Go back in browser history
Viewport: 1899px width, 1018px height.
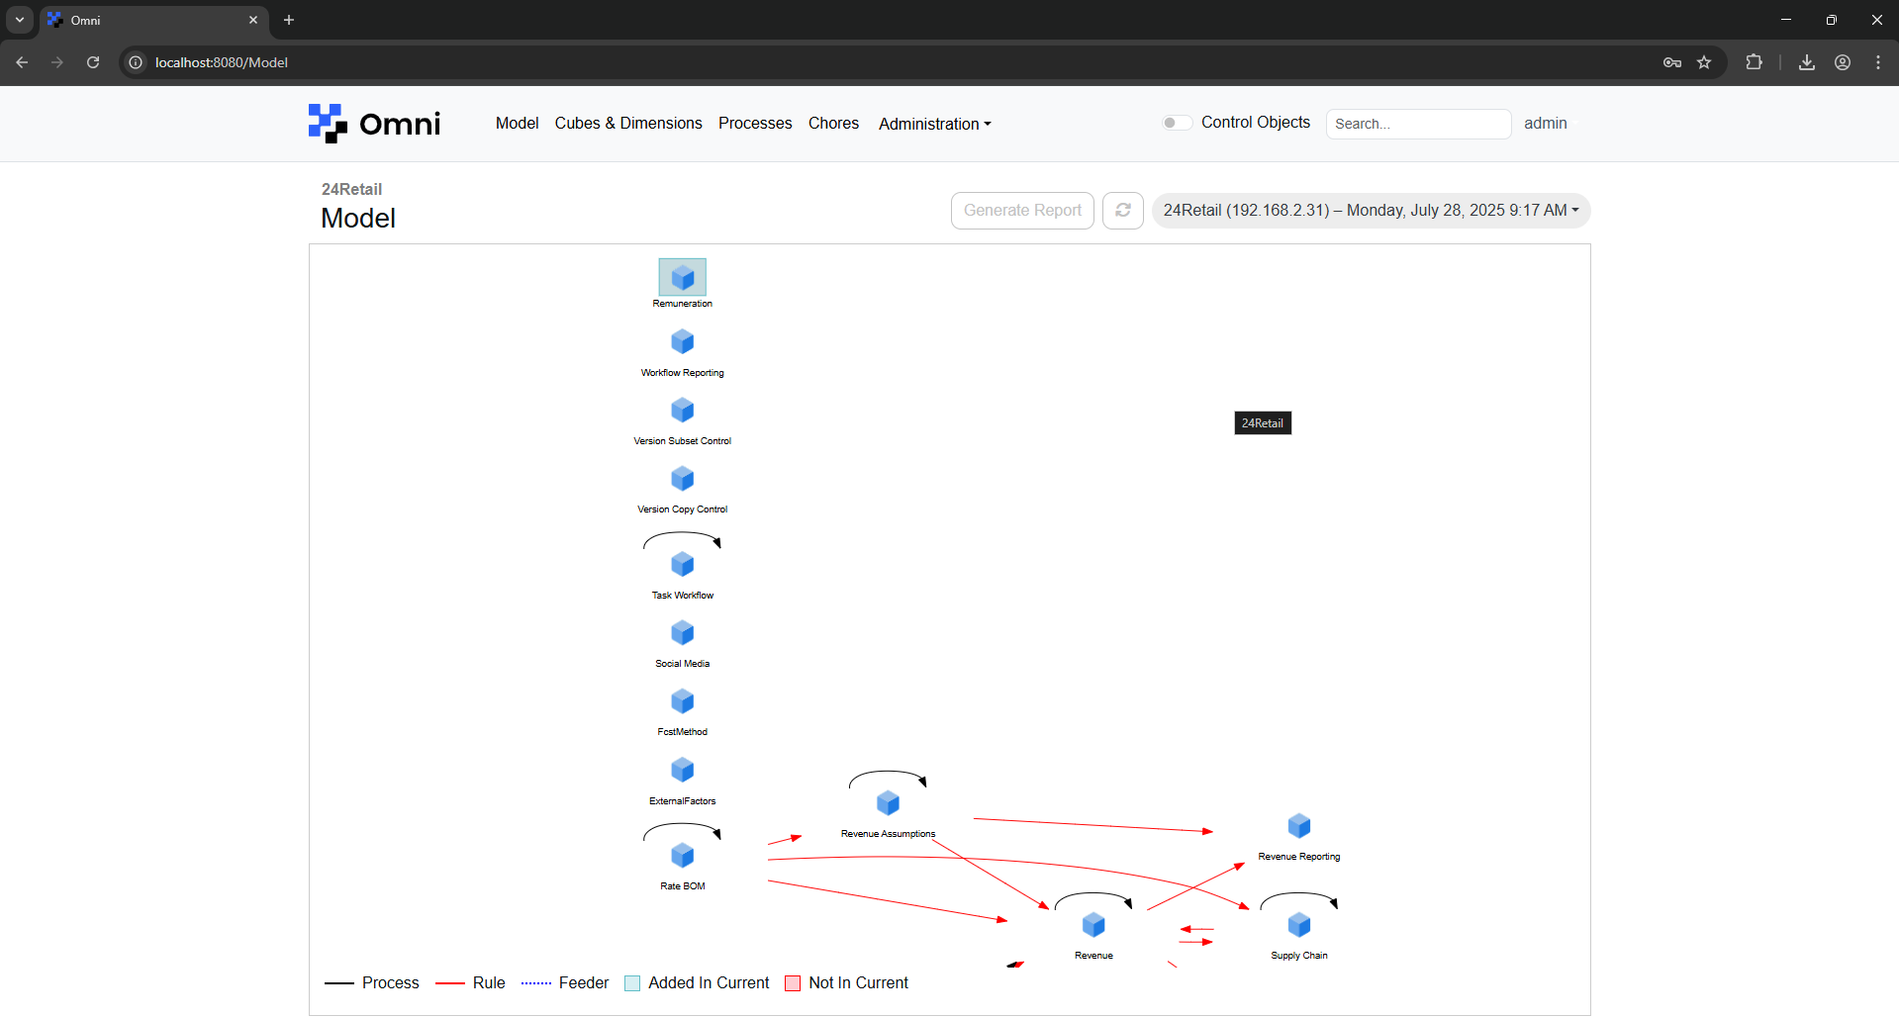click(x=22, y=62)
